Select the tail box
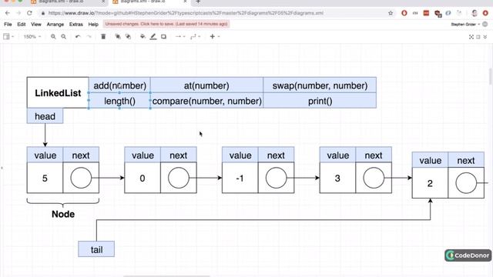Image resolution: width=493 pixels, height=277 pixels. (x=96, y=249)
